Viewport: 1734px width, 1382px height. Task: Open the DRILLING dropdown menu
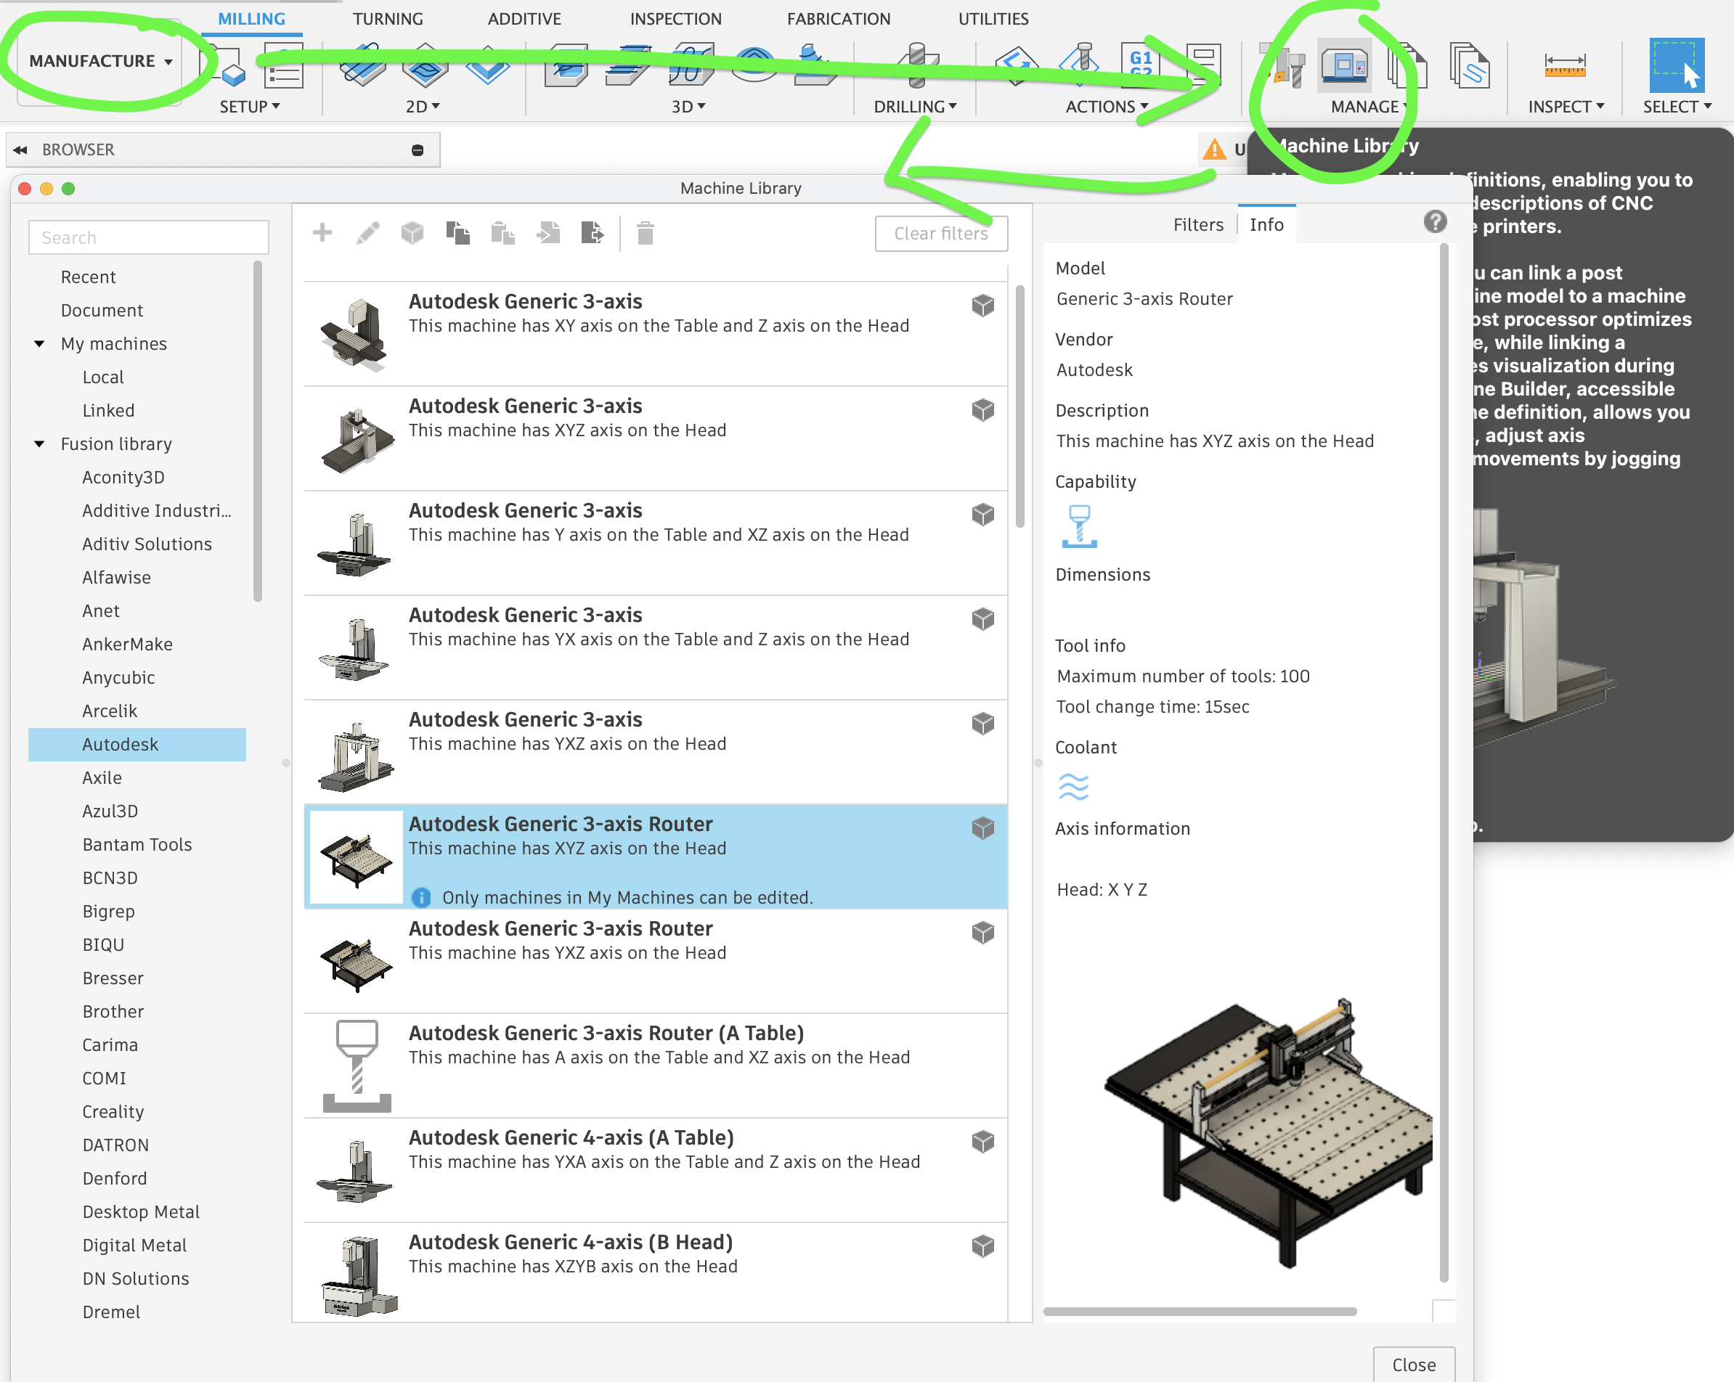[x=915, y=106]
